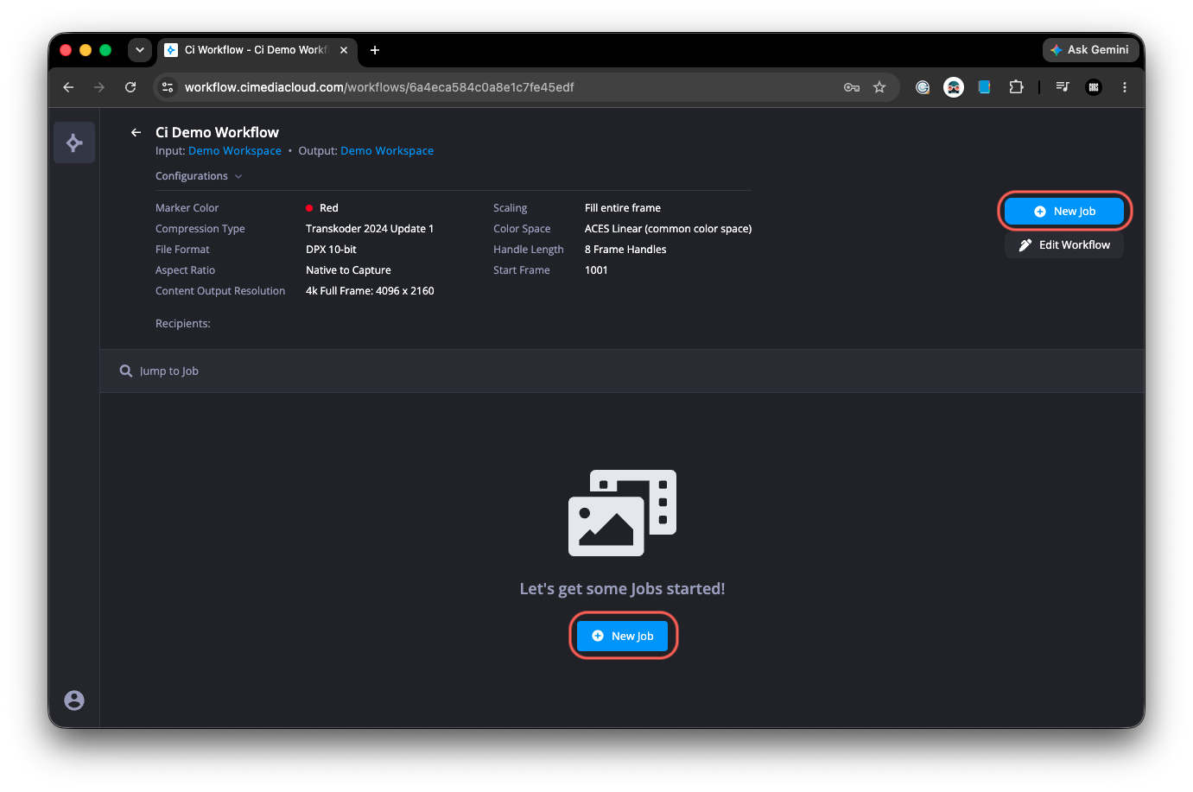This screenshot has width=1193, height=792.
Task: Open the user account icon in sidebar
Action: click(74, 700)
